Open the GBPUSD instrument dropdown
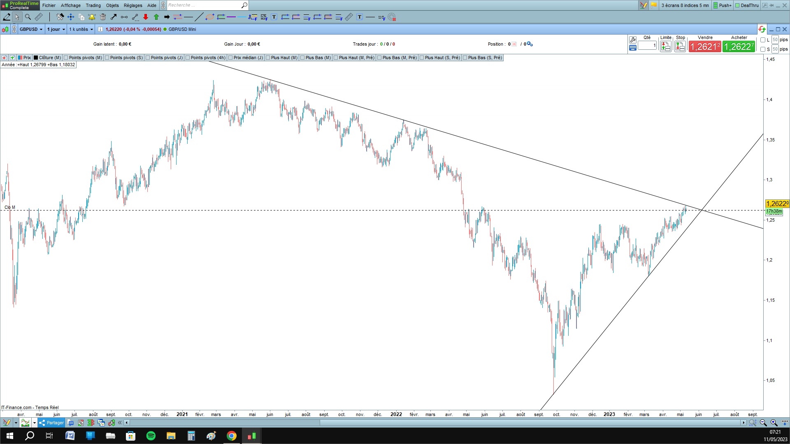 tap(31, 29)
